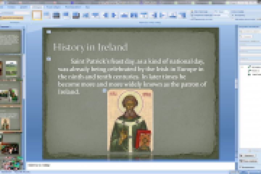
Task: Open the Animate dropdown in the ribbon
Action: 22,13
